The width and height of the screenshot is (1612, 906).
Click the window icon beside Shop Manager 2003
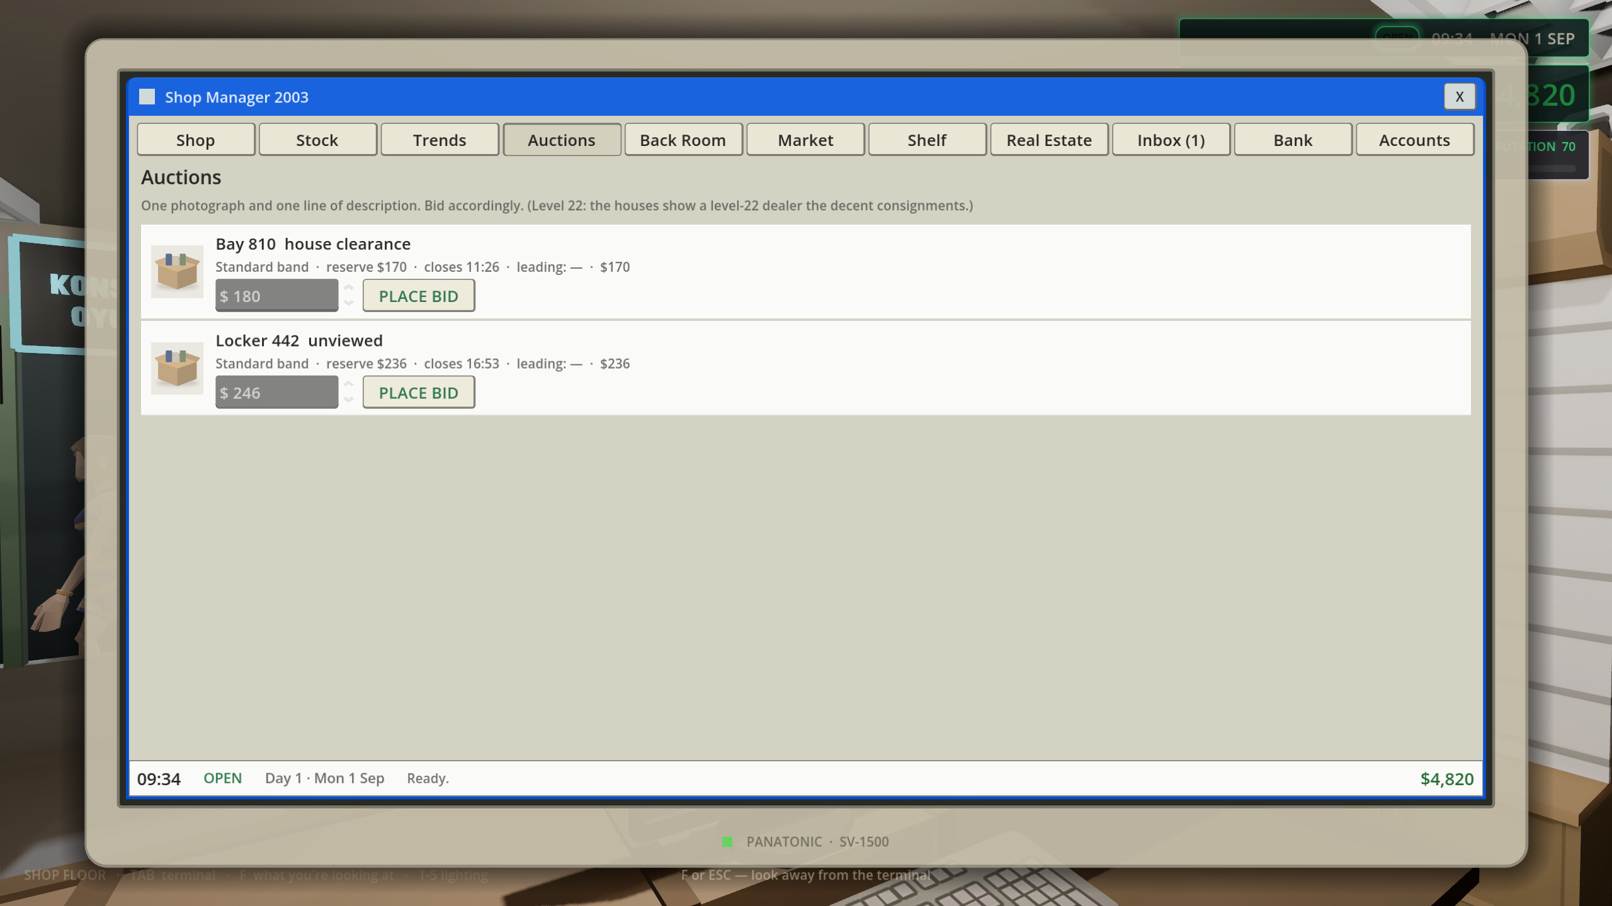tap(147, 96)
